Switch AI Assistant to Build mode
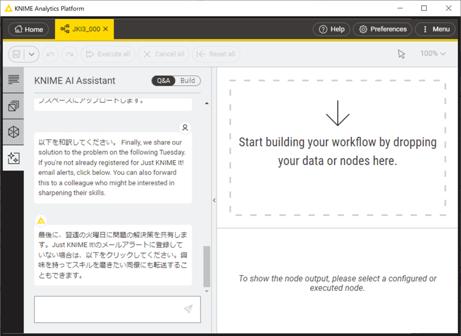This screenshot has width=461, height=336. tap(187, 81)
